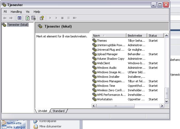Click the horizontal scrollbar right arrow
Screen dimensions: 180x129
point(162,106)
